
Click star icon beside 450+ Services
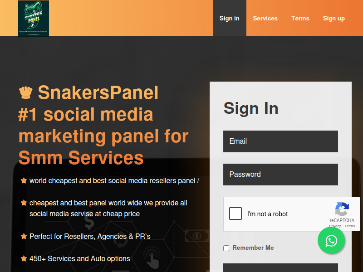pos(24,258)
